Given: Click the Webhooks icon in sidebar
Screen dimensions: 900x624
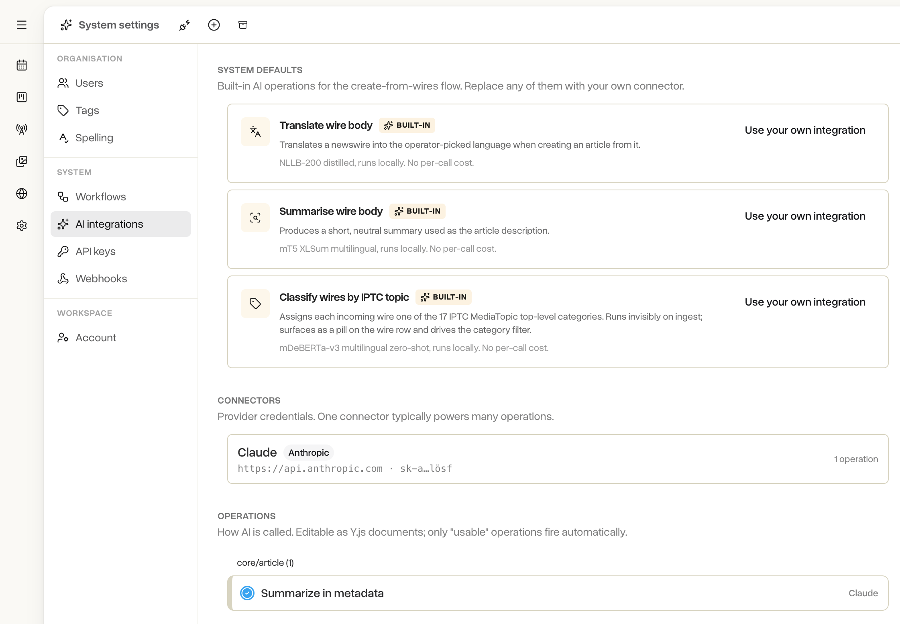Looking at the screenshot, I should [63, 279].
